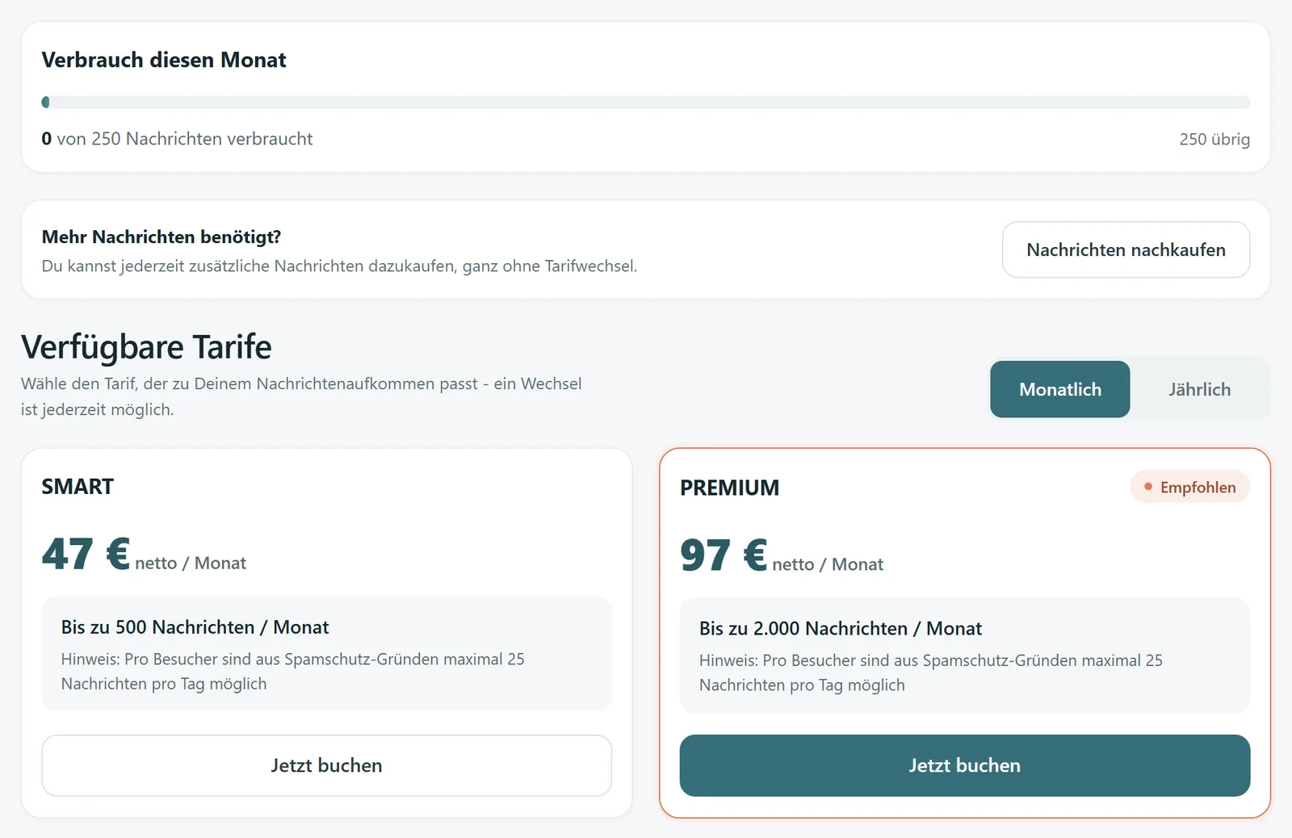Click 'Bis zu 2.000 Nachrichten / Monat'
1292x838 pixels.
coord(841,628)
